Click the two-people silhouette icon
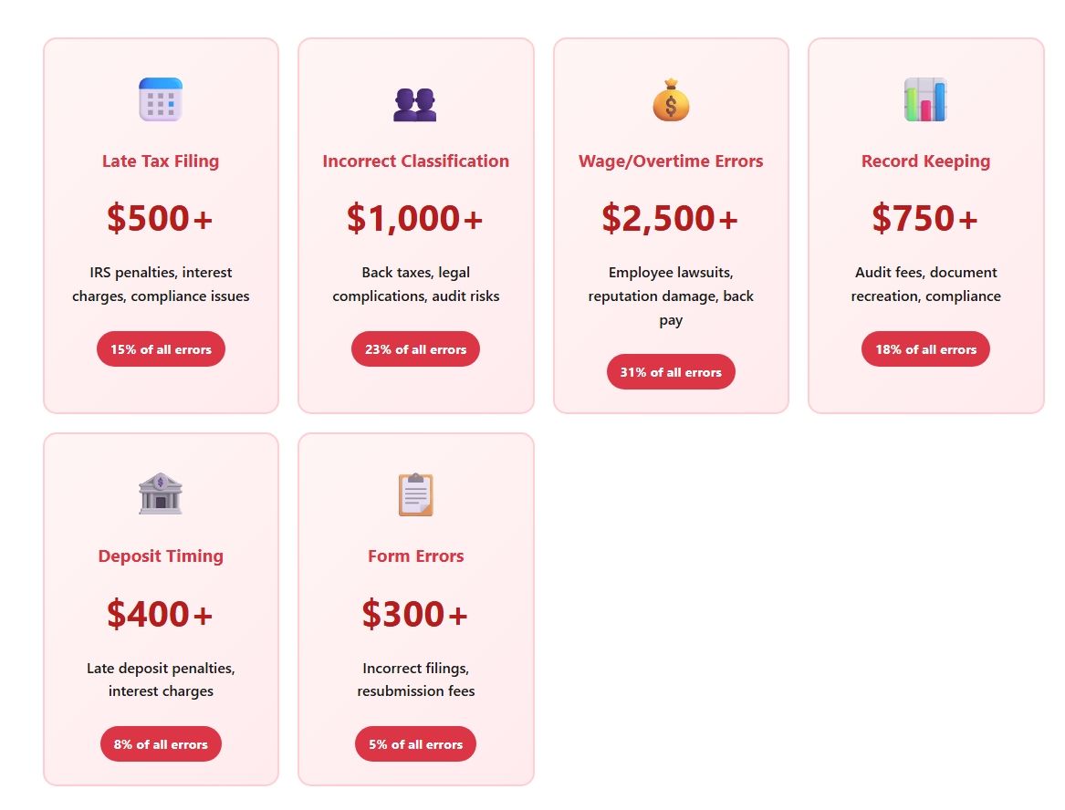 click(415, 105)
